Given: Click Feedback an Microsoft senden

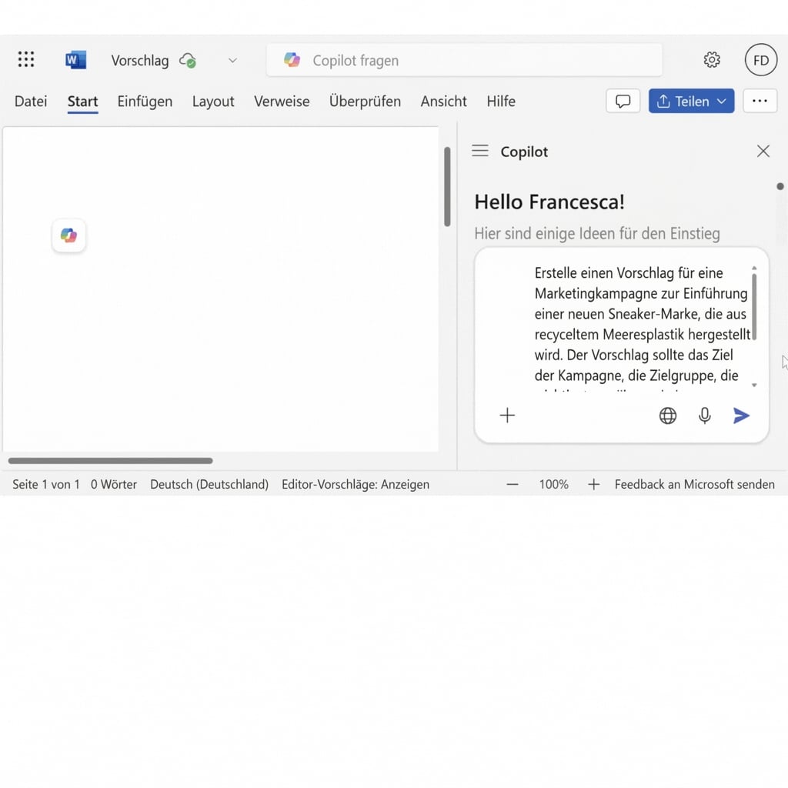Looking at the screenshot, I should (695, 485).
